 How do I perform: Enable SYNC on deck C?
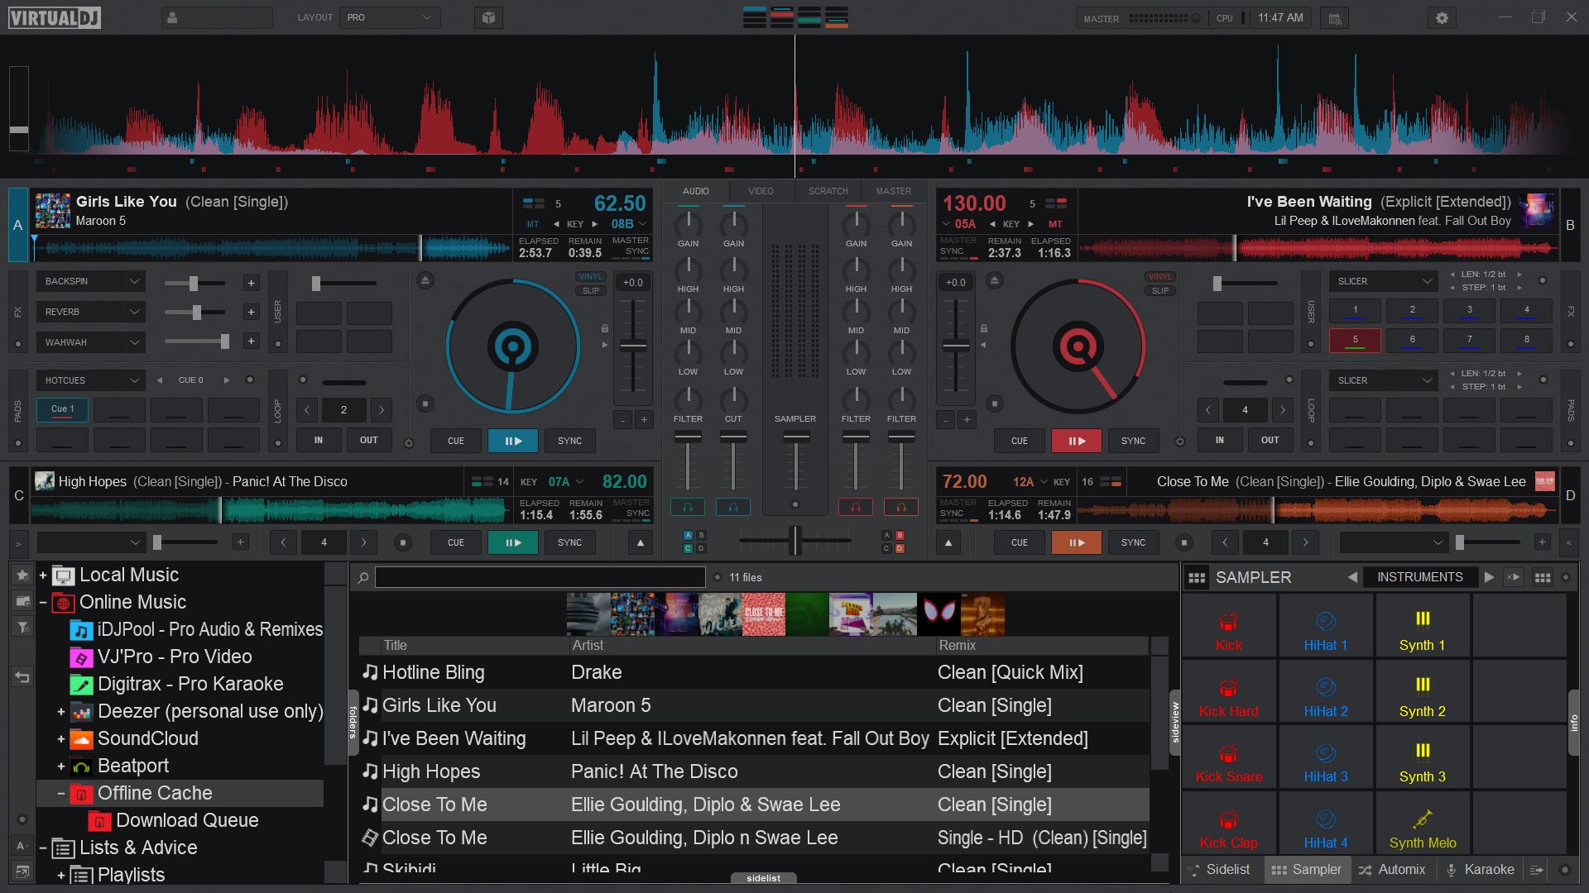pyautogui.click(x=569, y=542)
